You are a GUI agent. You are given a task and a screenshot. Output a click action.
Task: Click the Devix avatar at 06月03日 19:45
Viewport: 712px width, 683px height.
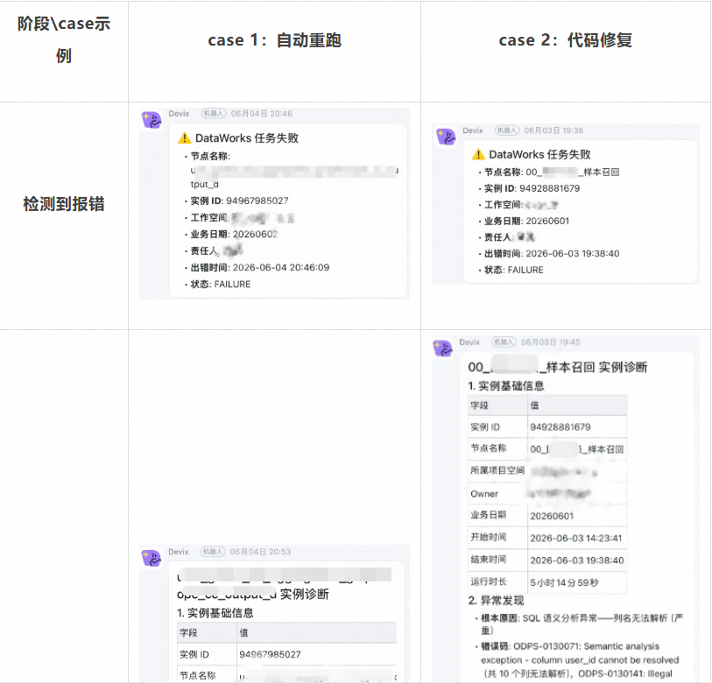coord(443,349)
